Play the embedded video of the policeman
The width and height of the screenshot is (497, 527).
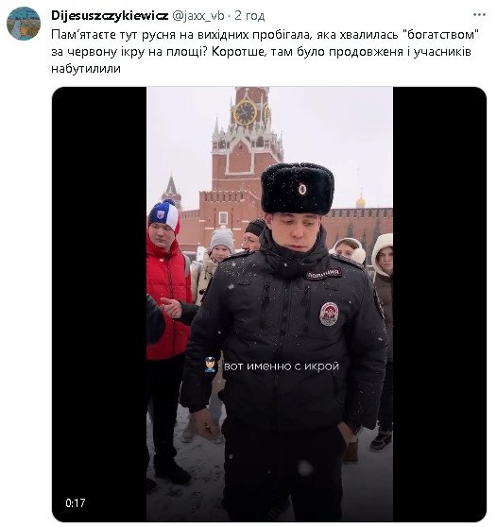point(269,304)
